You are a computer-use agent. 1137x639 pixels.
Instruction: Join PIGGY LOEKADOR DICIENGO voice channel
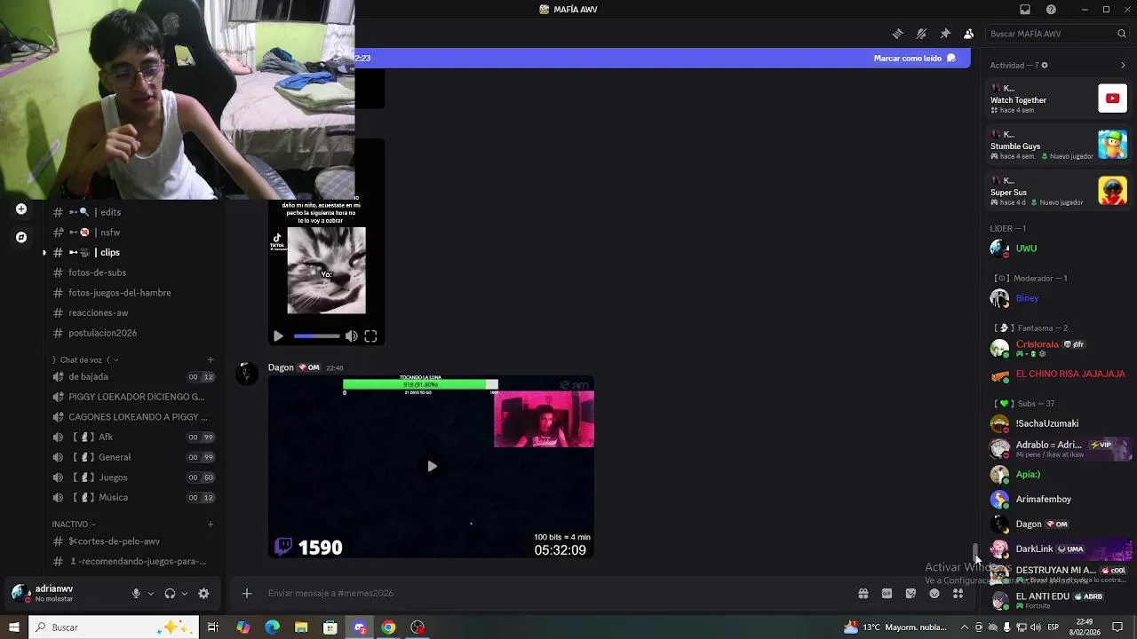click(x=133, y=397)
